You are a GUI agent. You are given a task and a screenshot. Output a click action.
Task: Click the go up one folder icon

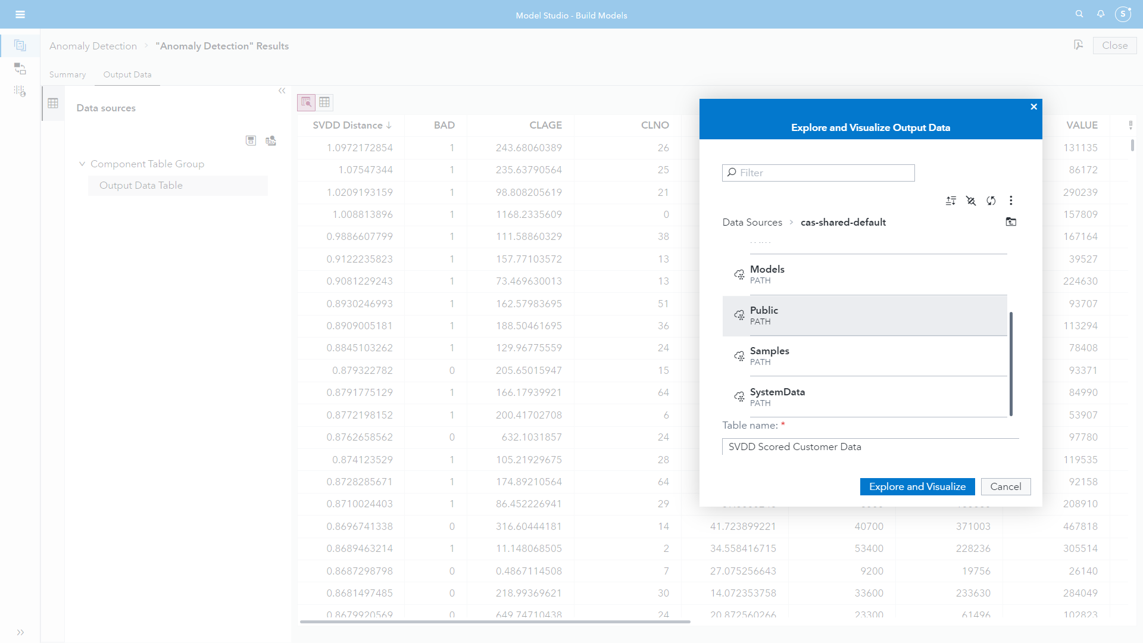(x=1011, y=222)
